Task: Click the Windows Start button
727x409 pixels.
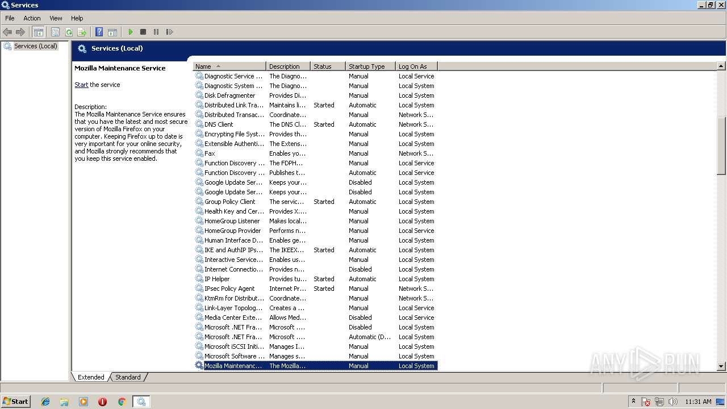Action: [x=15, y=402]
